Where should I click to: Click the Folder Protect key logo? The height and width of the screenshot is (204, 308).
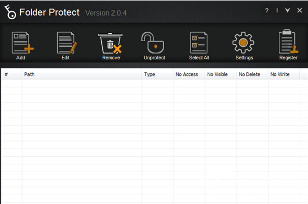10,12
